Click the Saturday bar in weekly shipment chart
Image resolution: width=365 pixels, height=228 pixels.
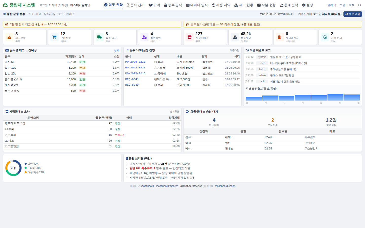335,97
